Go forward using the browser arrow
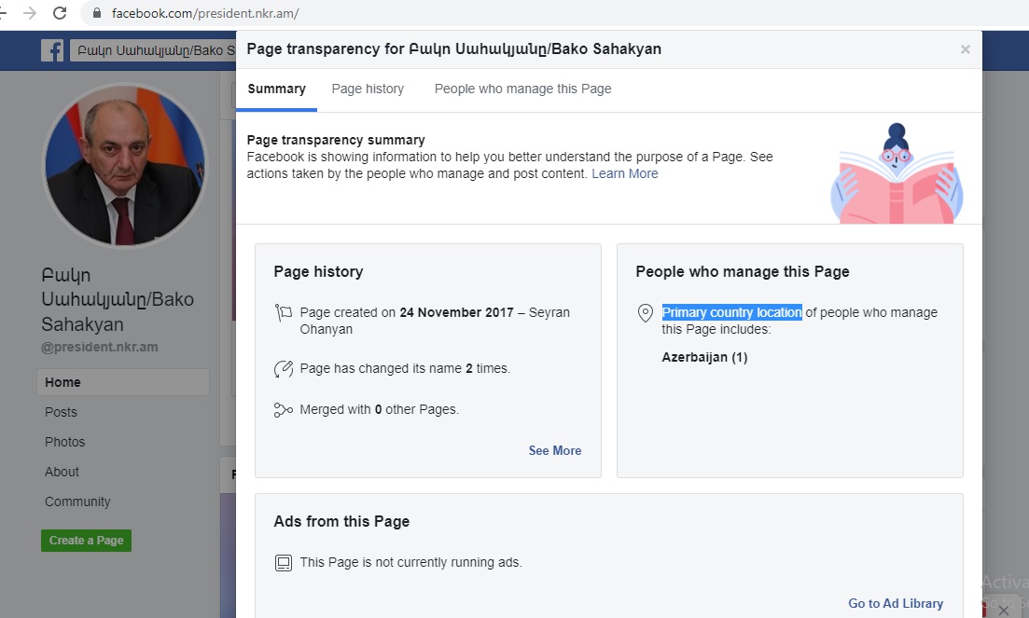Viewport: 1029px width, 618px height. (30, 13)
